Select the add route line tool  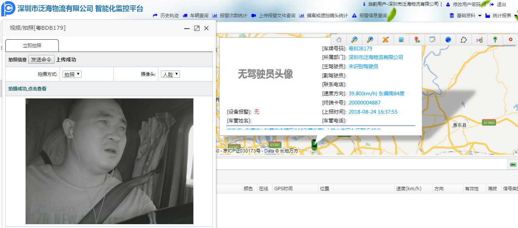[479, 40]
